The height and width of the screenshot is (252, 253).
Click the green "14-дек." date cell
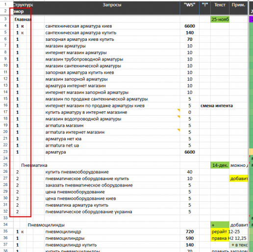tap(220, 165)
